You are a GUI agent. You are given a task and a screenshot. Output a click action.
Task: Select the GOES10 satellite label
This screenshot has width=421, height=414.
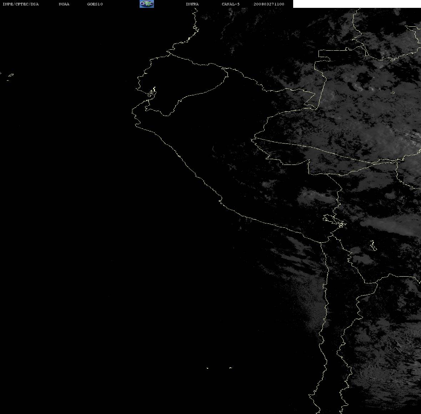[x=95, y=4]
